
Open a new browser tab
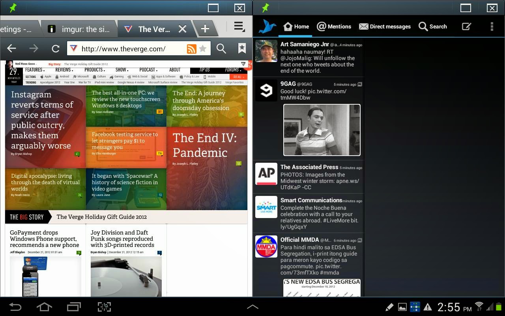point(205,28)
